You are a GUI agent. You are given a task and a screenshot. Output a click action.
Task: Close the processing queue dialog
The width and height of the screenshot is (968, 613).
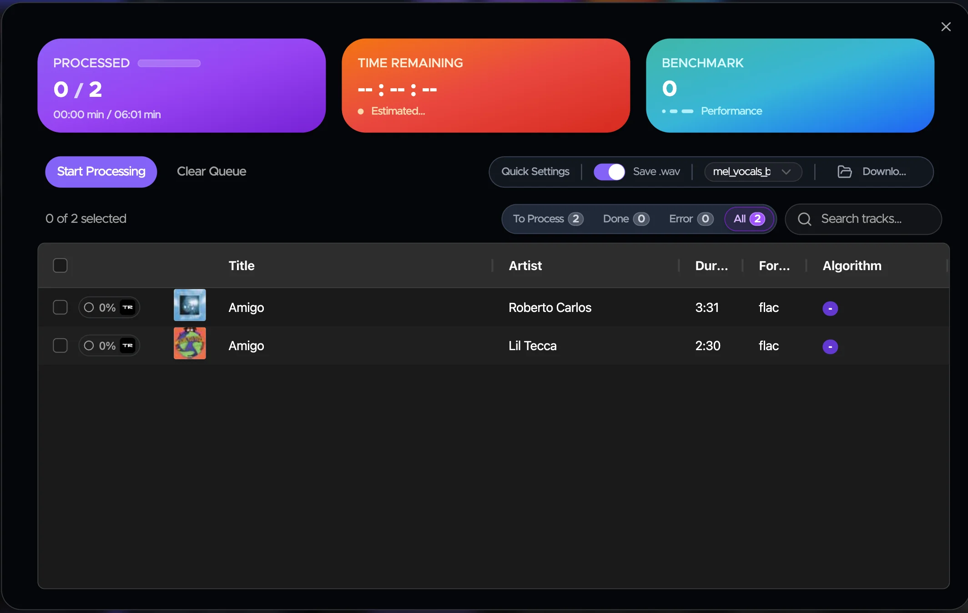946,27
